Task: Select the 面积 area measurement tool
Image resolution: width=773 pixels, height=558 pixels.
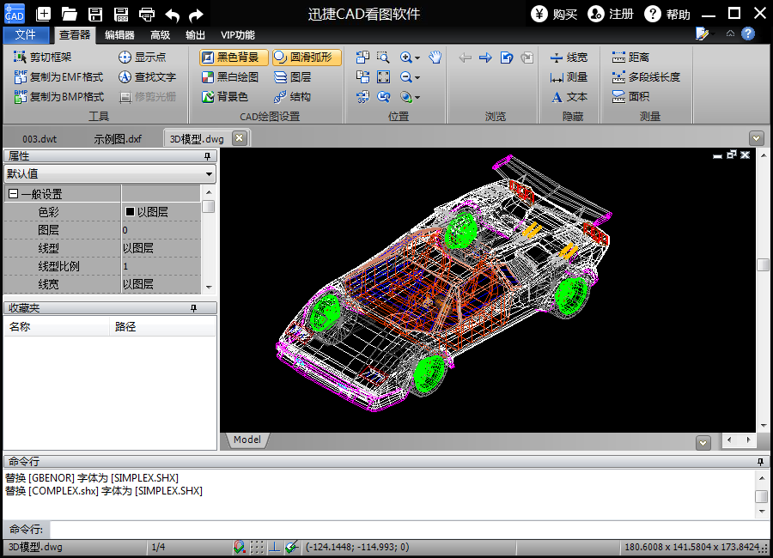Action: 630,97
